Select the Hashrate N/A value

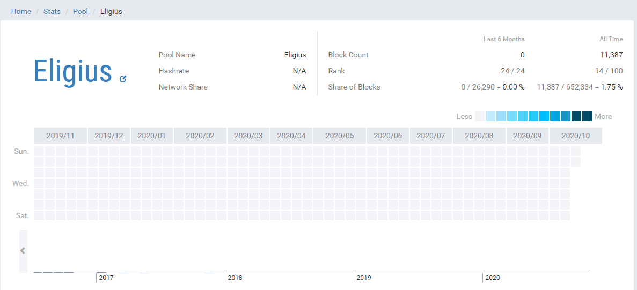click(299, 71)
